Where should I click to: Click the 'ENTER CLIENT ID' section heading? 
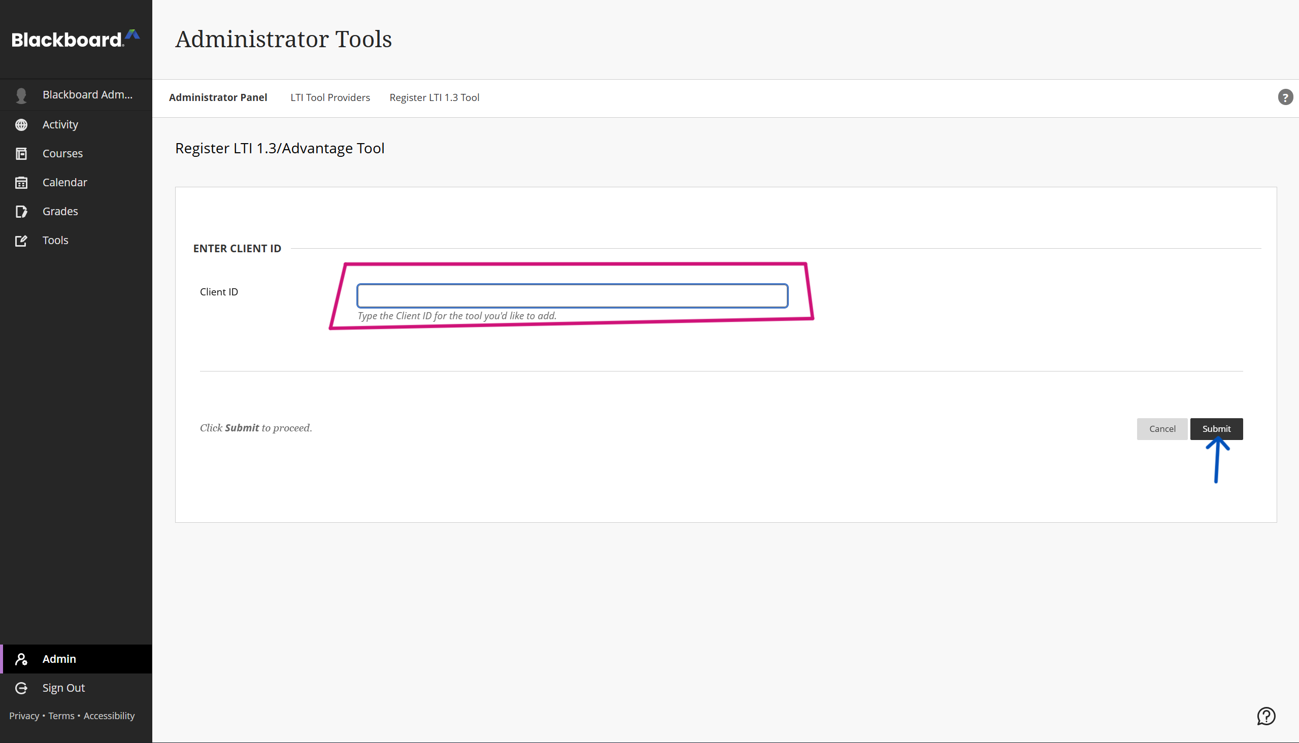238,249
